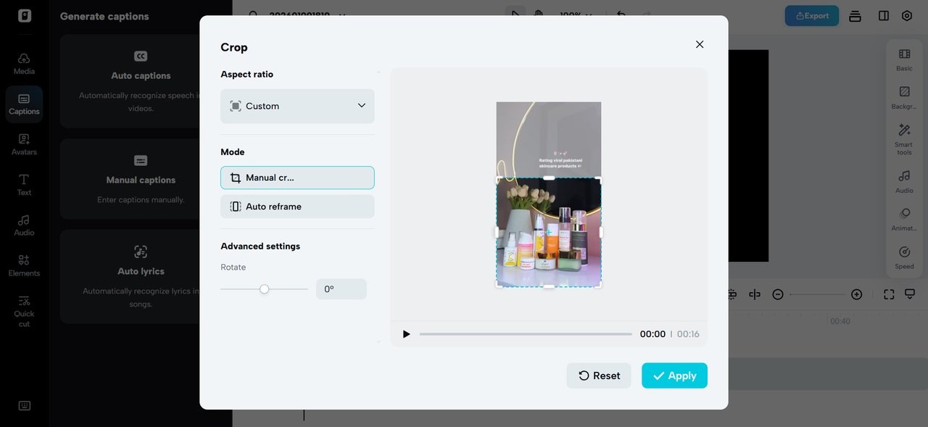Play the crop preview video
Viewport: 928px width, 427px height.
tap(406, 334)
